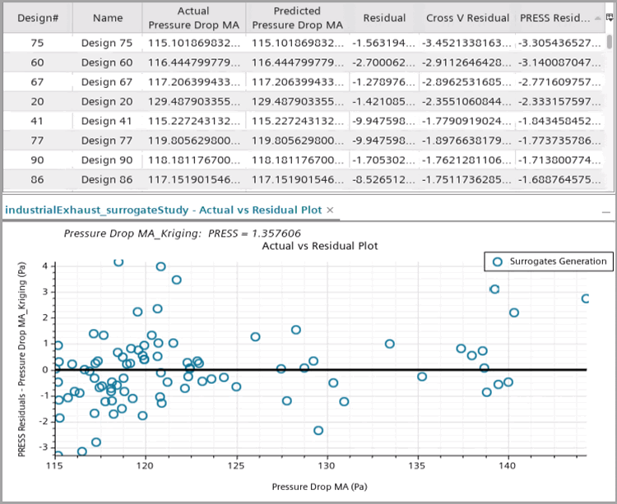Sort by the Cross V Residual header
This screenshot has width=617, height=504.
pos(465,17)
